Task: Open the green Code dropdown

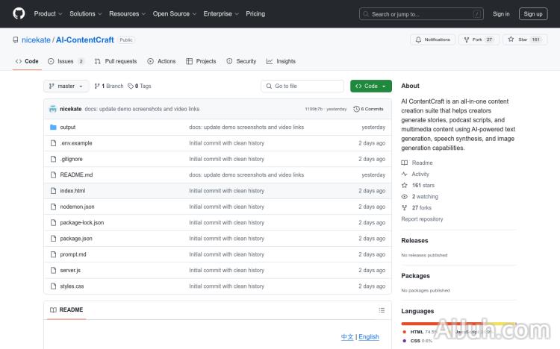Action: click(370, 87)
